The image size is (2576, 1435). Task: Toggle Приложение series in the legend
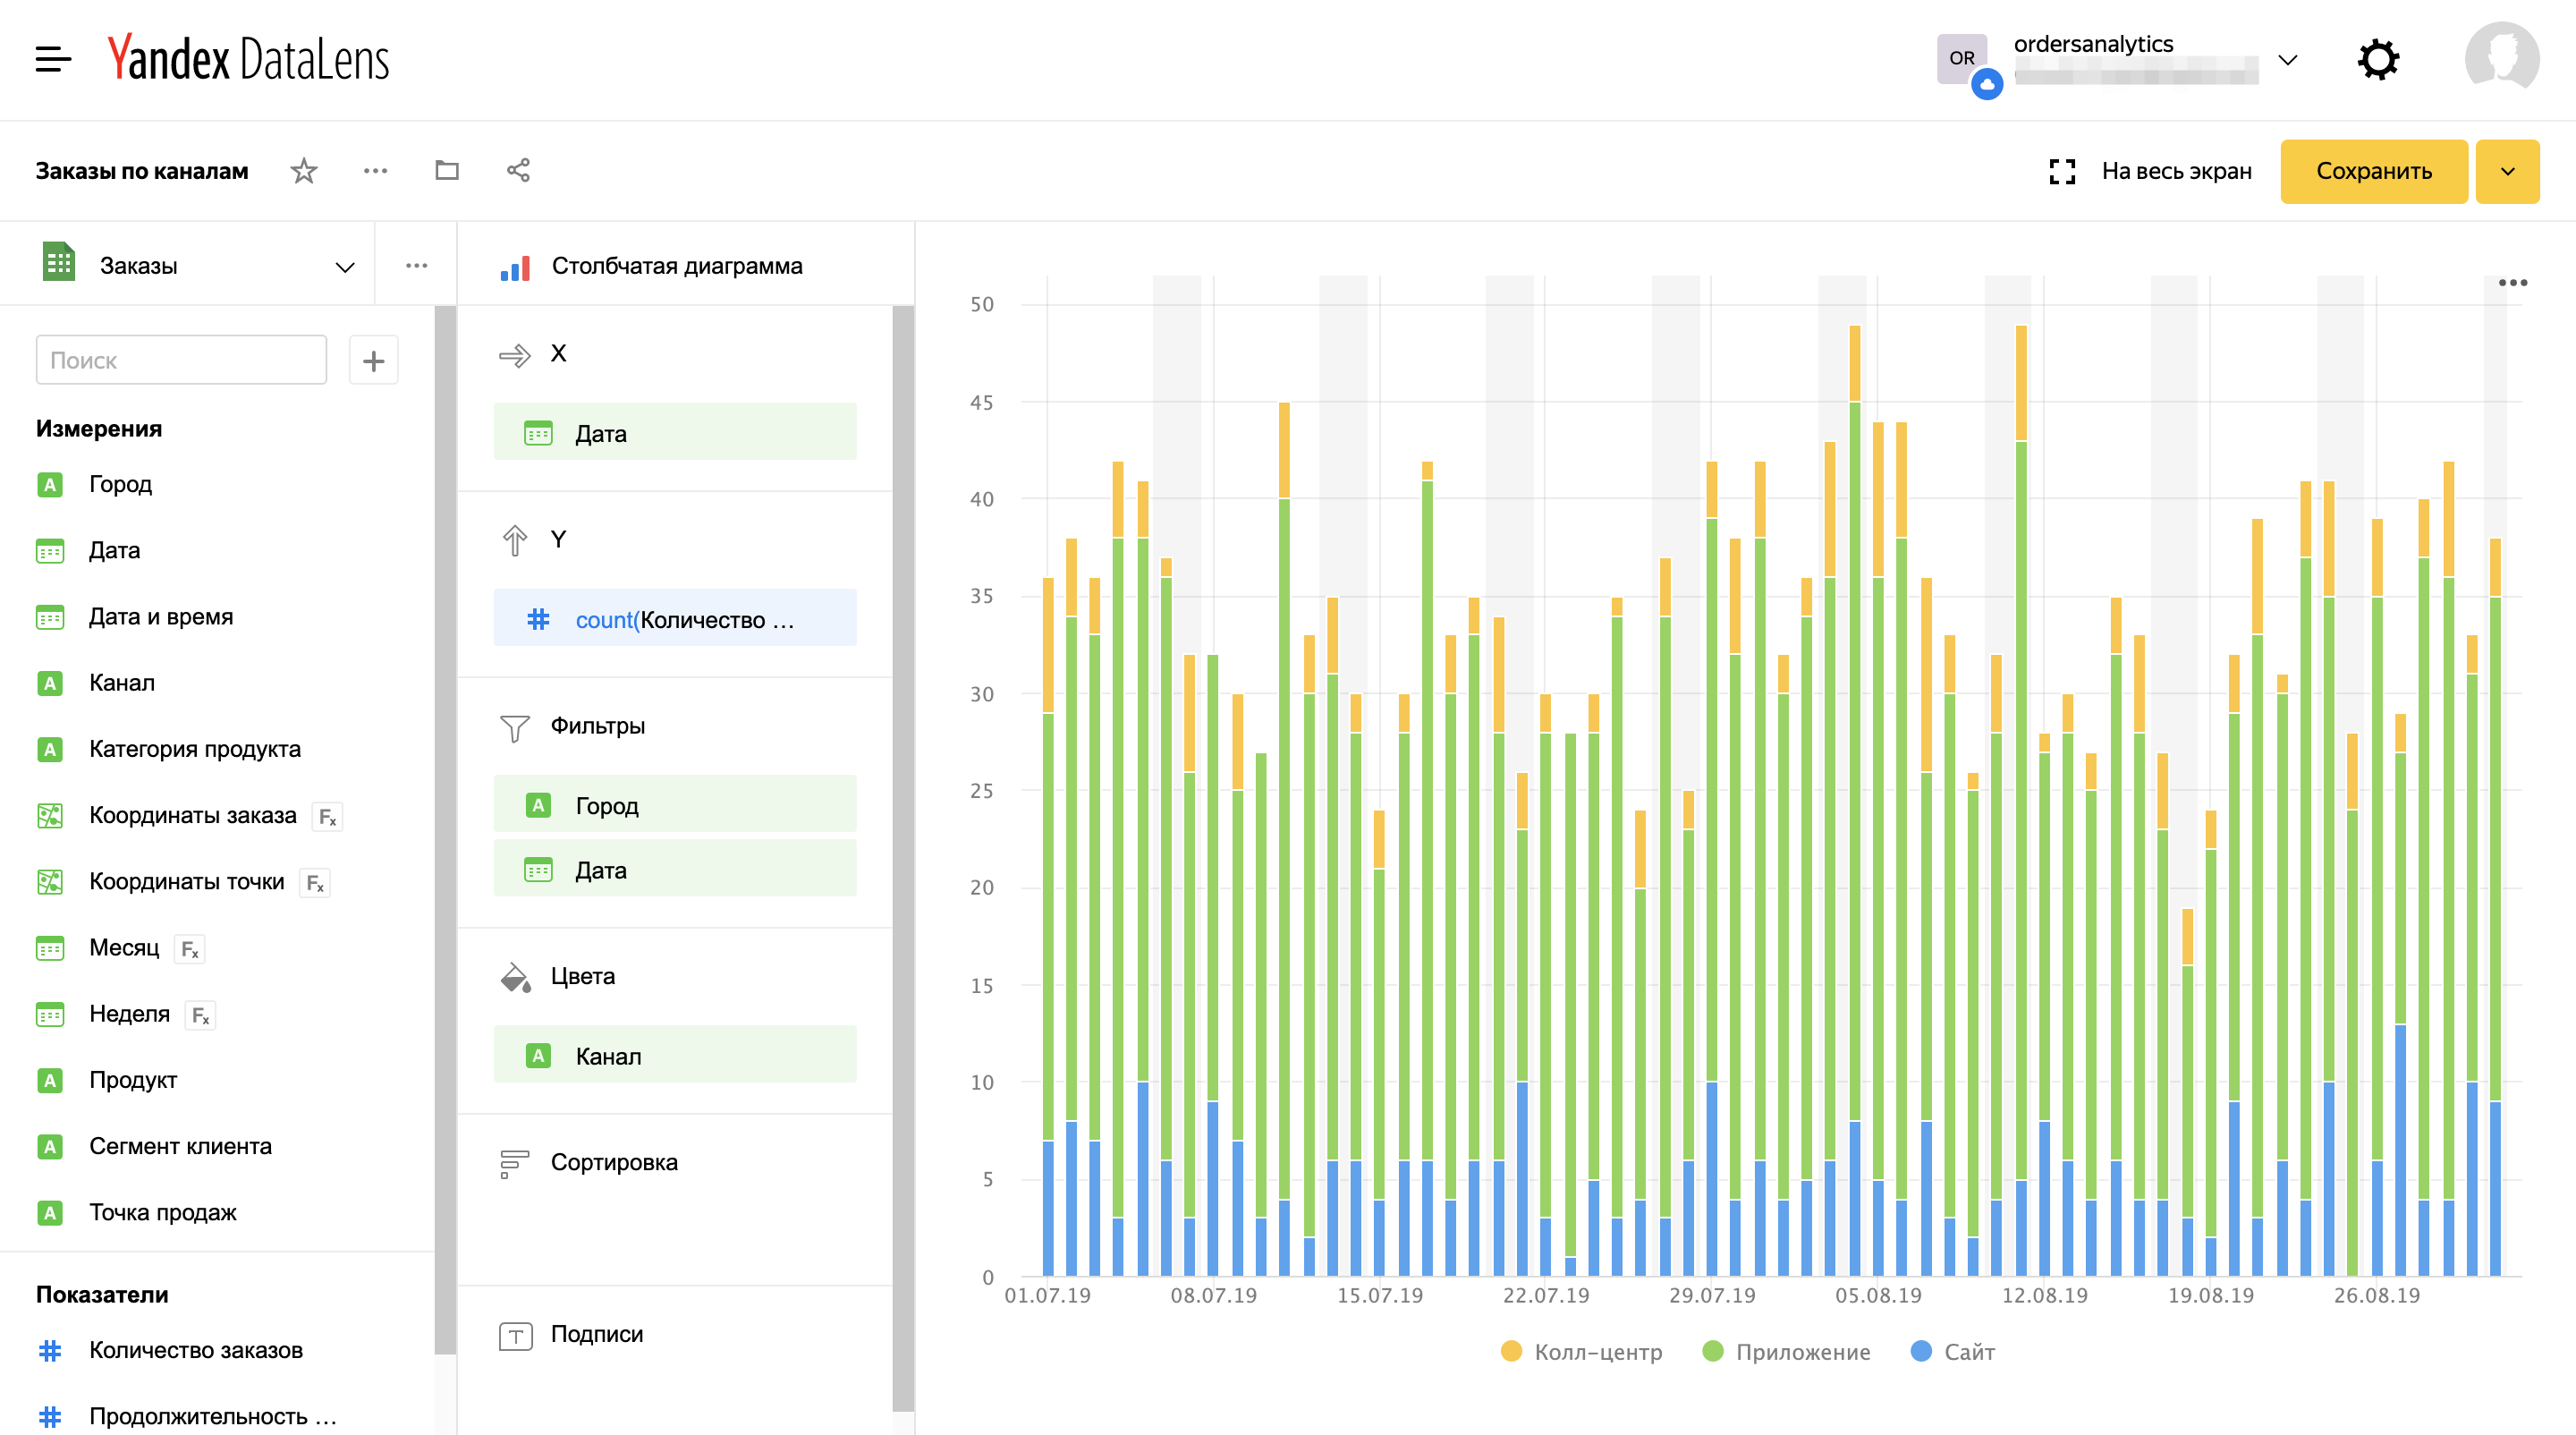click(x=1786, y=1352)
